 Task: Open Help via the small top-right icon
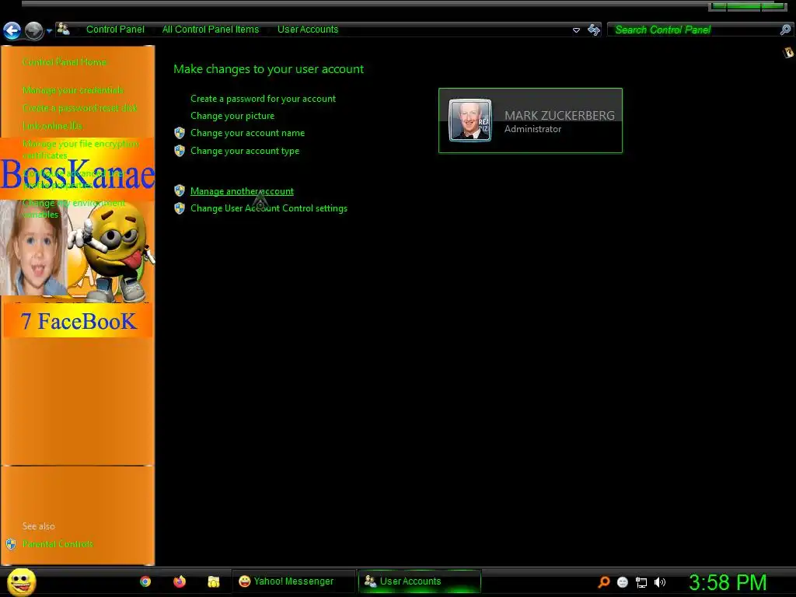click(788, 52)
